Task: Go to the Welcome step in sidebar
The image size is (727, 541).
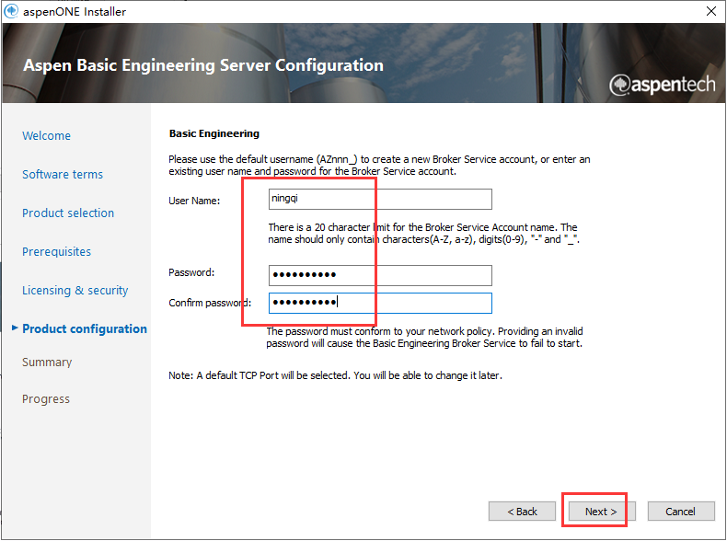Action: point(46,136)
